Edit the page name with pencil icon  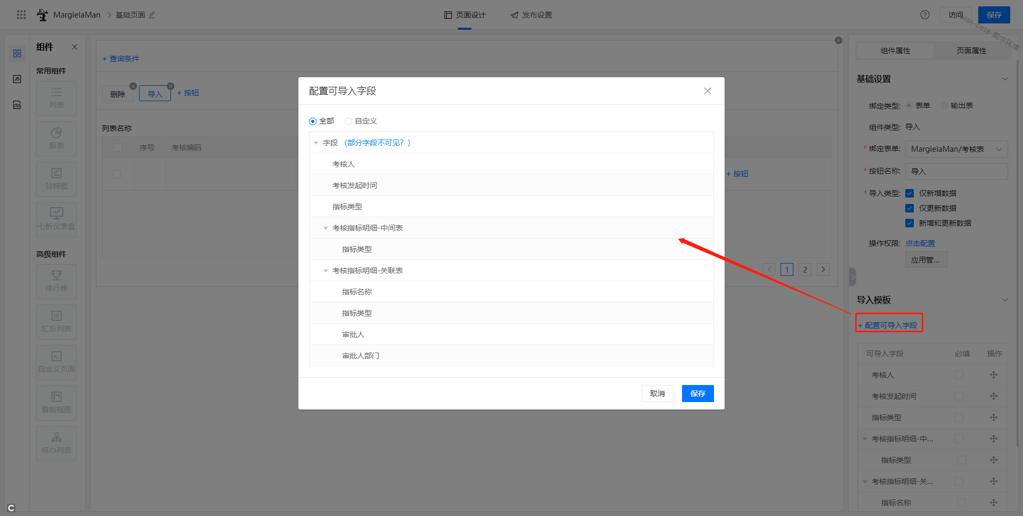[152, 15]
